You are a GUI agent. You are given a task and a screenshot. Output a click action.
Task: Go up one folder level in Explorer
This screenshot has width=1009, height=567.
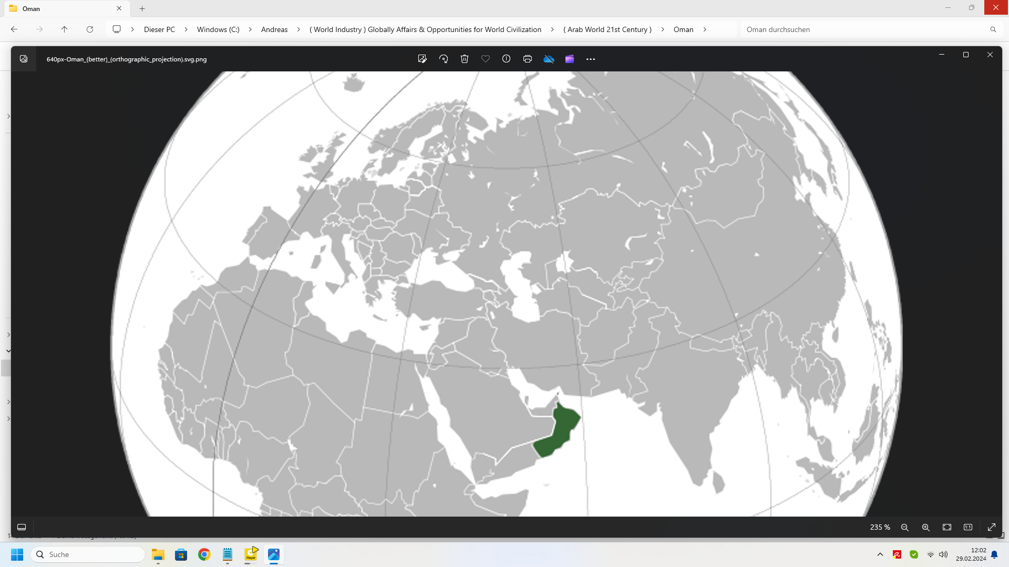coord(65,29)
